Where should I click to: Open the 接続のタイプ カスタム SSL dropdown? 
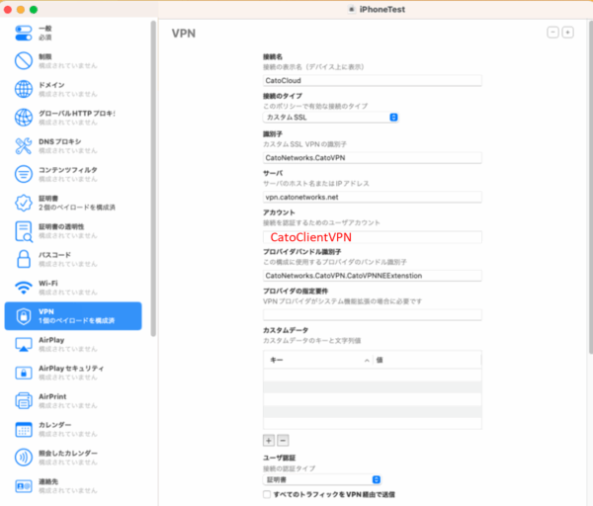331,118
